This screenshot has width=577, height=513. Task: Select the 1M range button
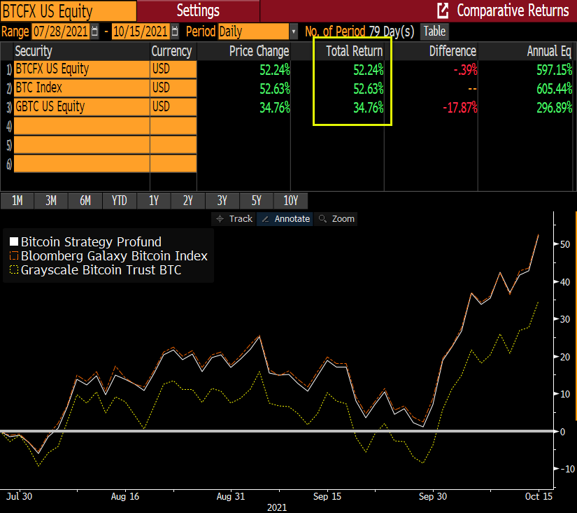(17, 201)
